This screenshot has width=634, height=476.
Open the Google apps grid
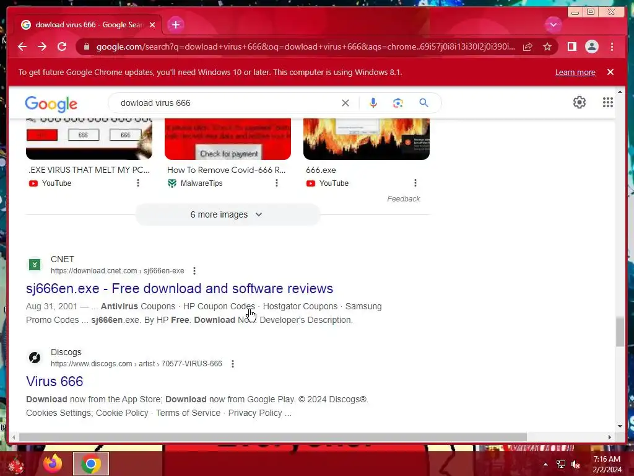608,102
